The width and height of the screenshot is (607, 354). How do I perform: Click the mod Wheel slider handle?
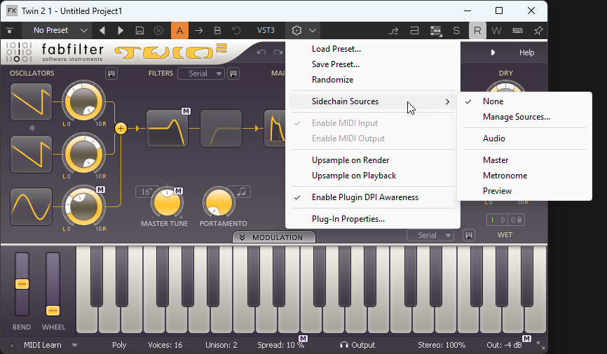(53, 311)
